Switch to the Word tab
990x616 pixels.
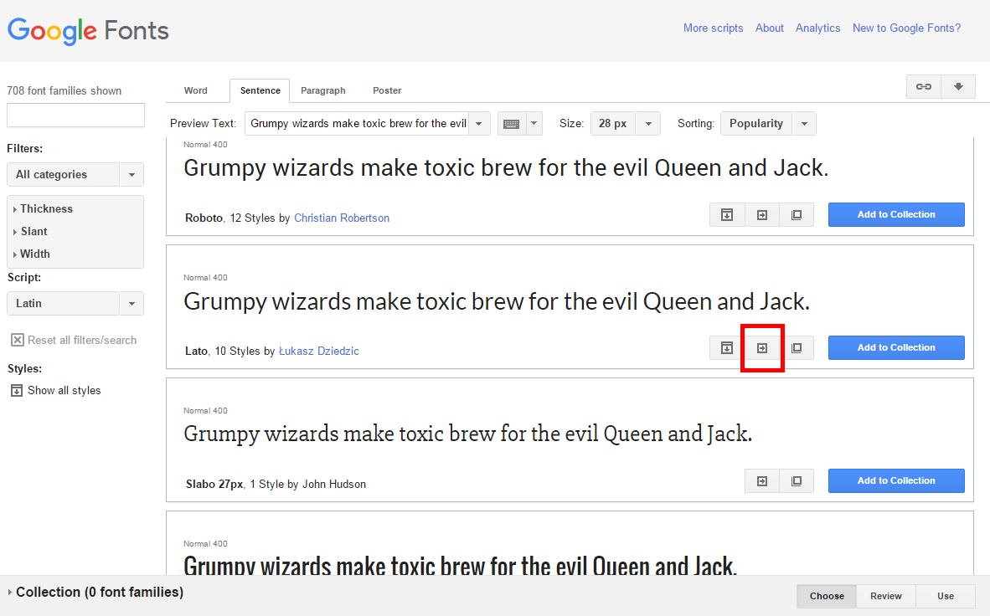pyautogui.click(x=196, y=90)
